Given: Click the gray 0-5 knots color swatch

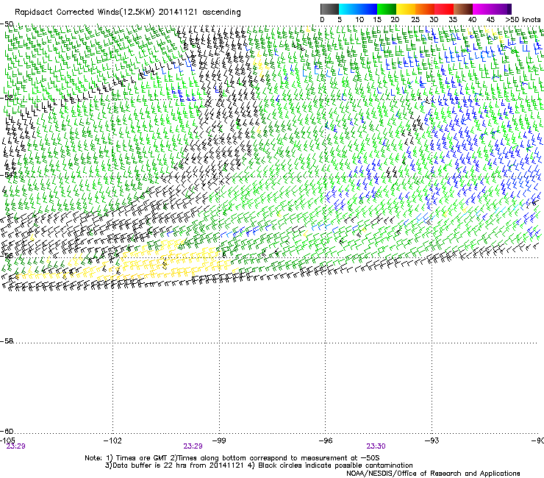Looking at the screenshot, I should point(329,9).
